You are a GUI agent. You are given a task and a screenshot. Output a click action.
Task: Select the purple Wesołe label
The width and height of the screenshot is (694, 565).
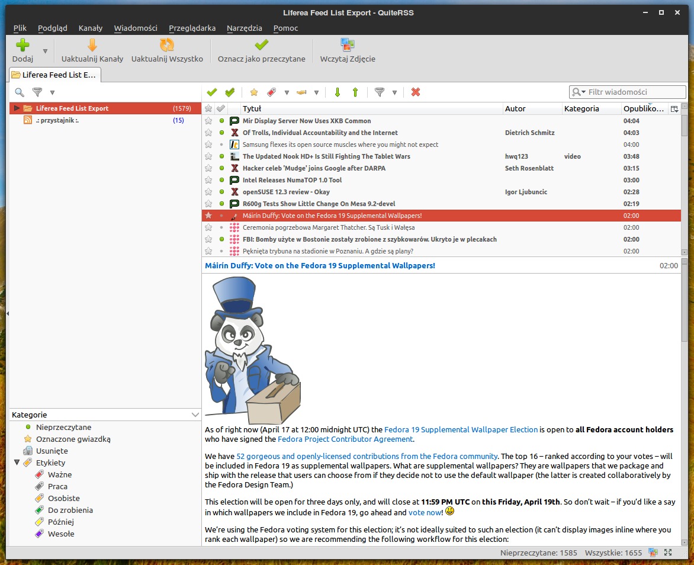[x=40, y=534]
